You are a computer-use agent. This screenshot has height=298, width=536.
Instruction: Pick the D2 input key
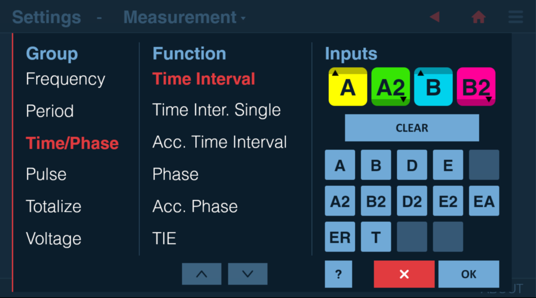pyautogui.click(x=412, y=201)
